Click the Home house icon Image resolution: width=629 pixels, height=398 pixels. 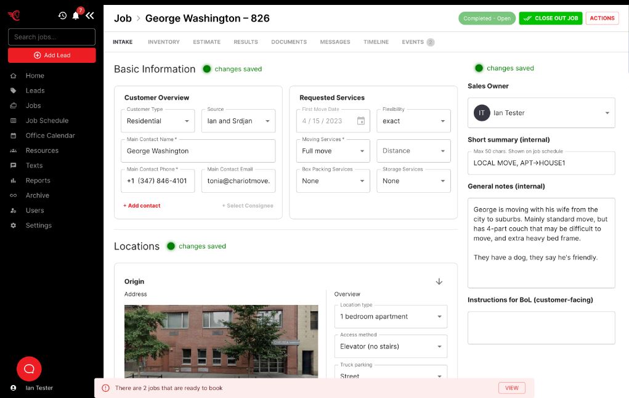tap(13, 75)
